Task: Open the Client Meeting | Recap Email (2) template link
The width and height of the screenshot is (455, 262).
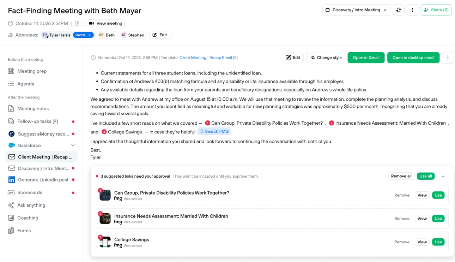Action: pyautogui.click(x=208, y=58)
